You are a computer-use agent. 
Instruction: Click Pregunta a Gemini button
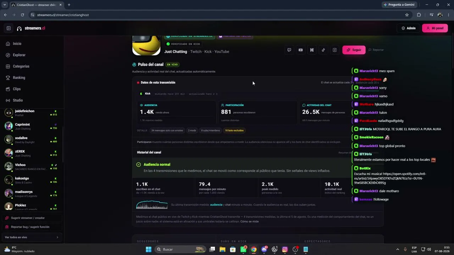(x=399, y=5)
